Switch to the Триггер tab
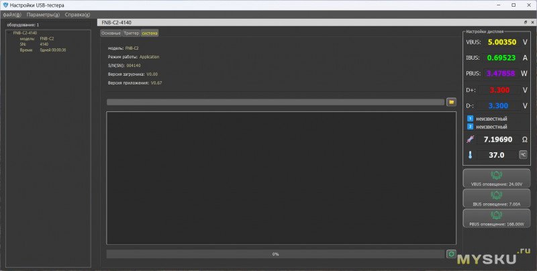The width and height of the screenshot is (537, 271). 131,33
